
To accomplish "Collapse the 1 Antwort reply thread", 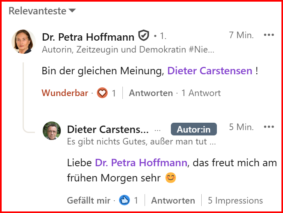I will [201, 93].
